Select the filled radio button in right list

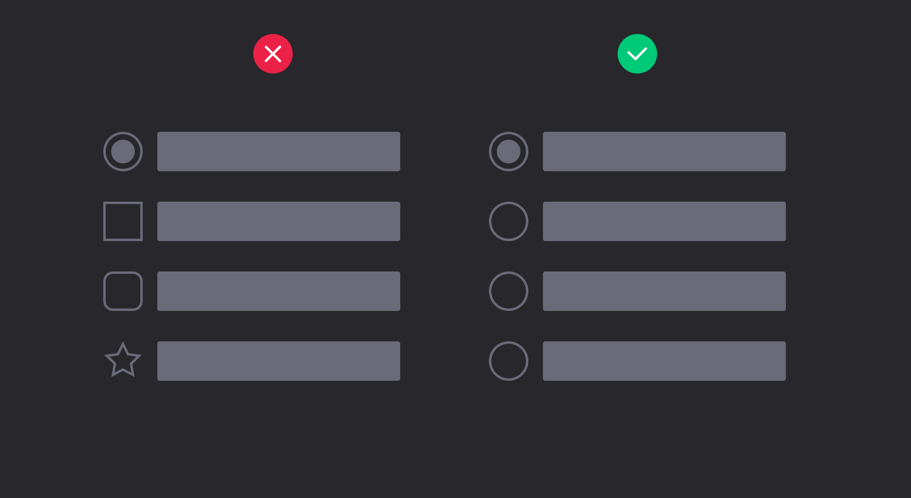(508, 152)
